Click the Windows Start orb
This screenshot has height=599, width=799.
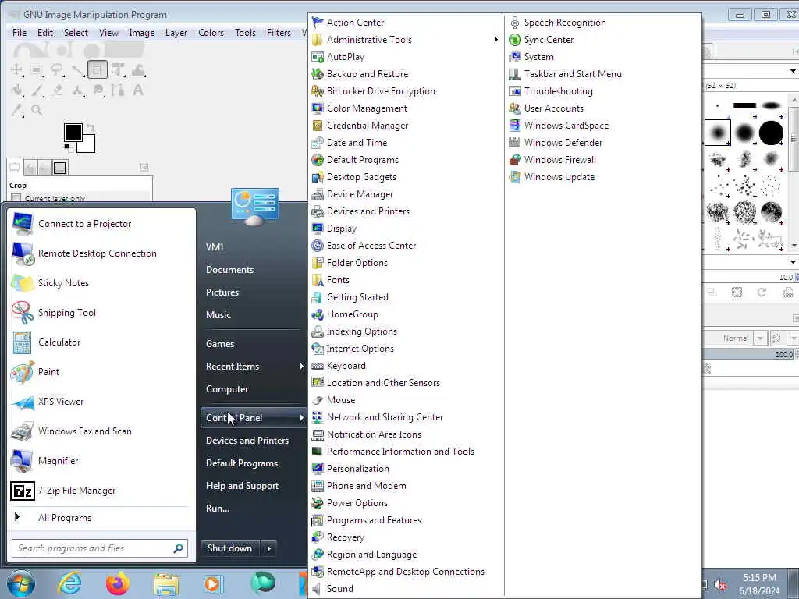tap(21, 583)
